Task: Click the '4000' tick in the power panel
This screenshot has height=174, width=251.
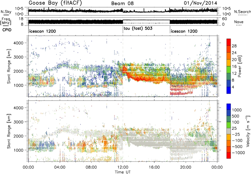Action: [x=18, y=43]
